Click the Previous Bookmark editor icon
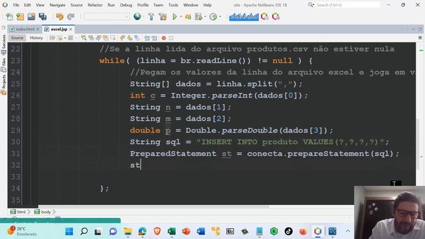Image resolution: width=425 pixels, height=239 pixels. (122, 38)
